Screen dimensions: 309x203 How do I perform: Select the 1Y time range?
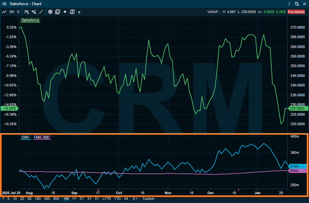74,199
